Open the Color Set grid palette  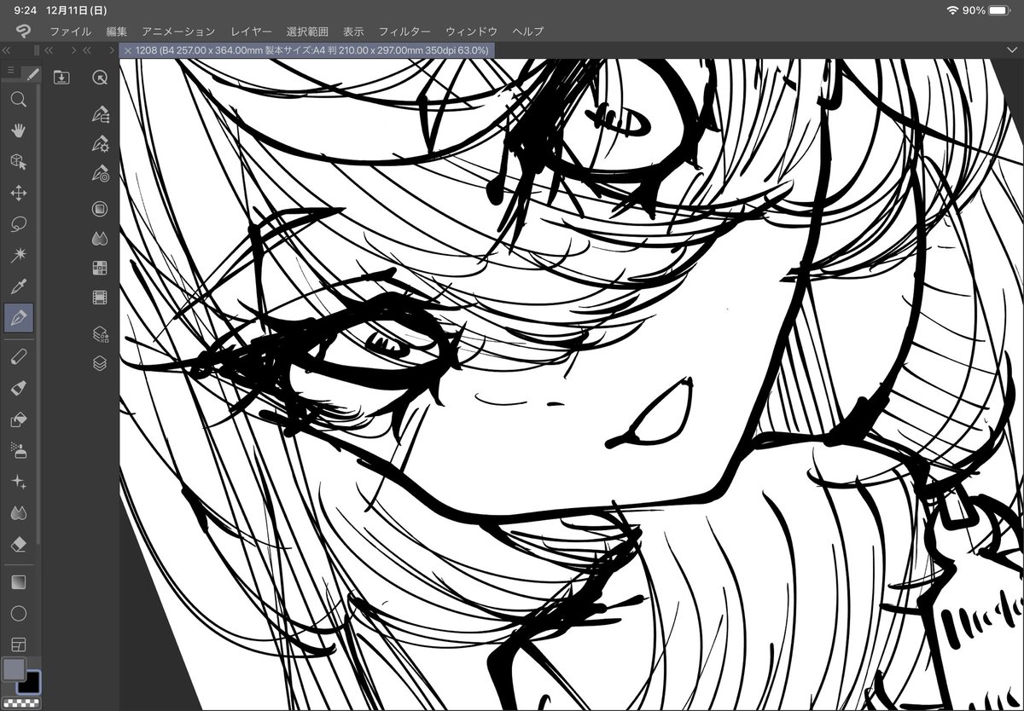(100, 268)
